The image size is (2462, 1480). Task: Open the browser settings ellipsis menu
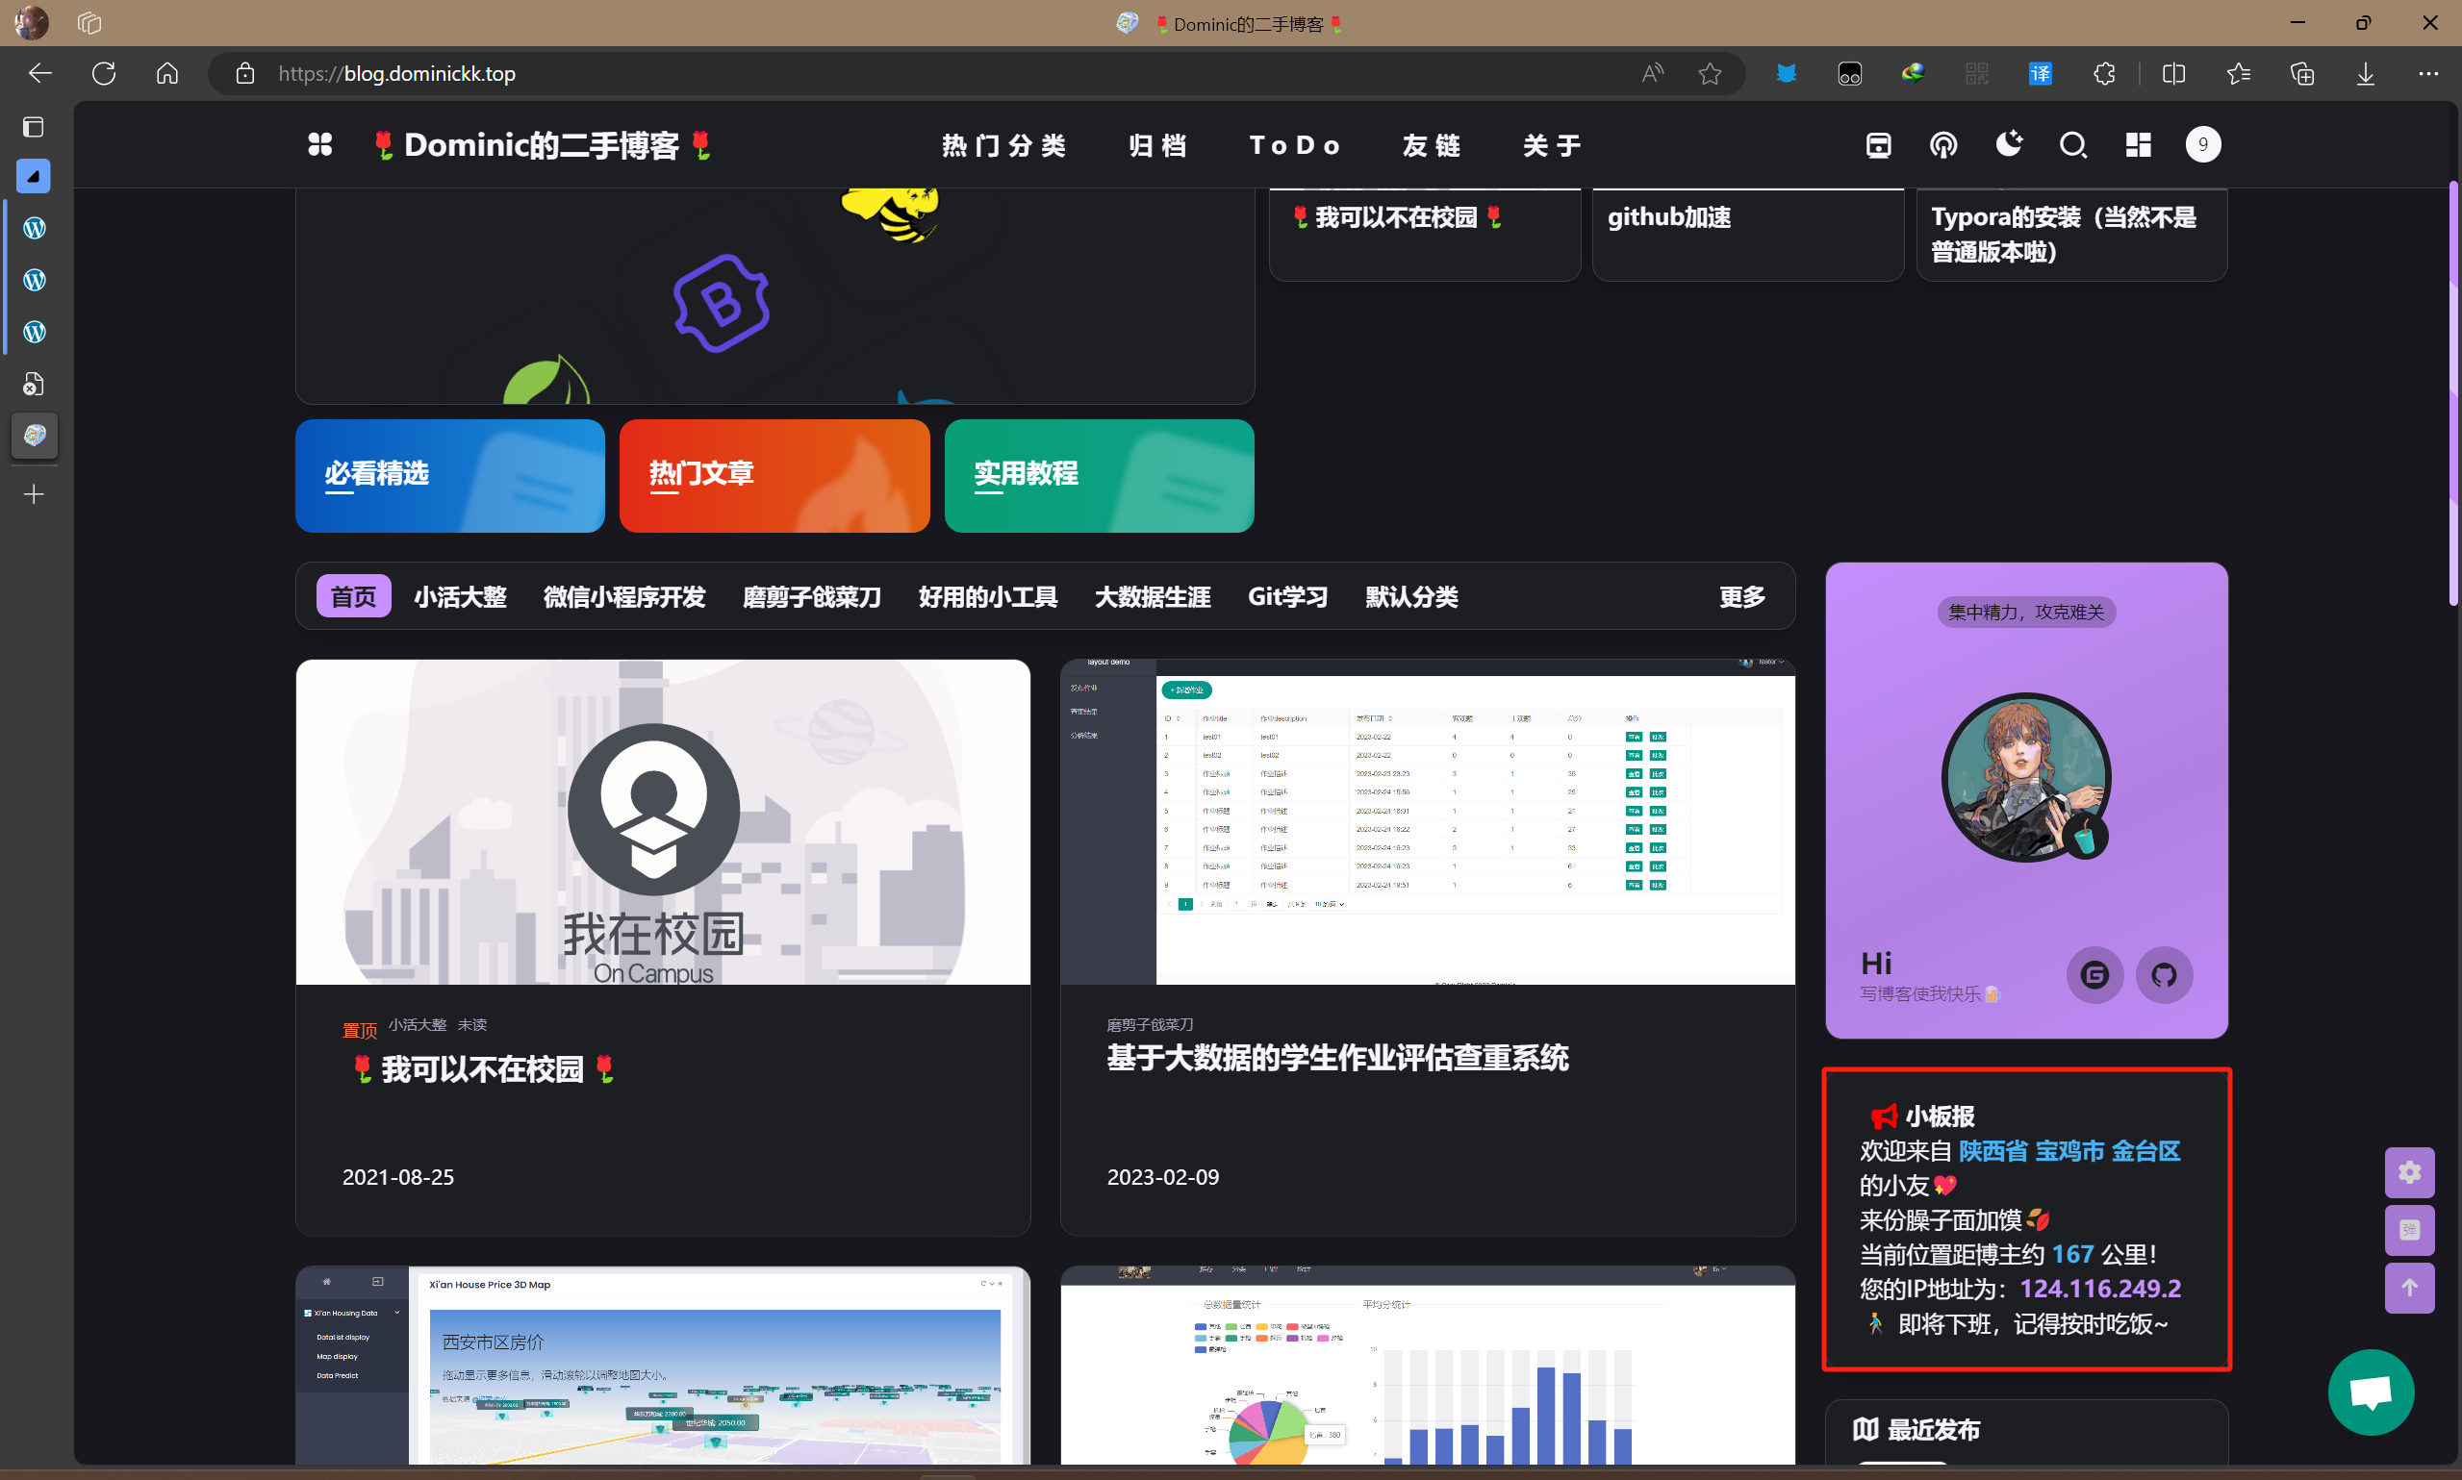[x=2427, y=74]
